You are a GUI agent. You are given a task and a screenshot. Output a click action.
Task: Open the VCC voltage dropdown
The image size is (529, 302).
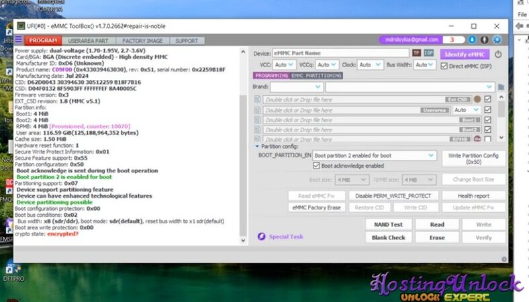click(x=284, y=65)
